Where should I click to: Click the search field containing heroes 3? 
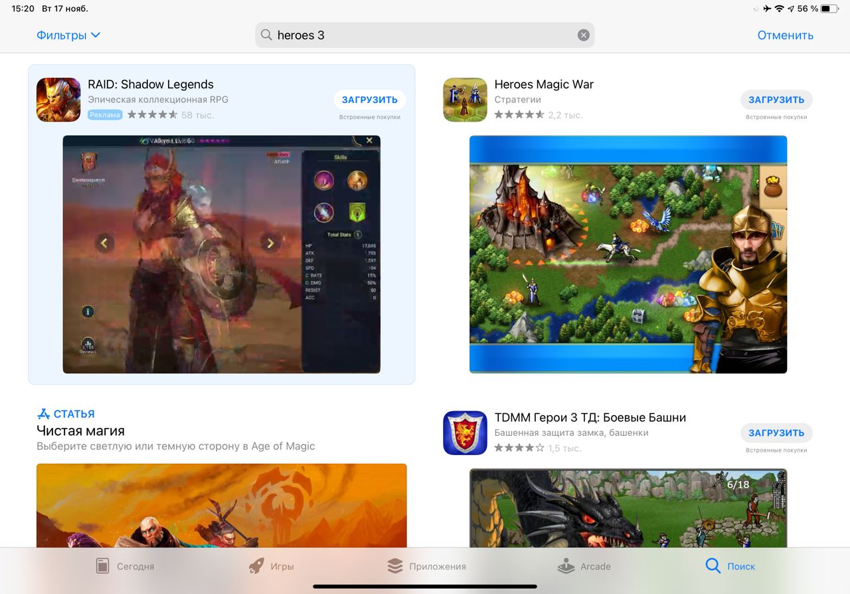point(424,35)
